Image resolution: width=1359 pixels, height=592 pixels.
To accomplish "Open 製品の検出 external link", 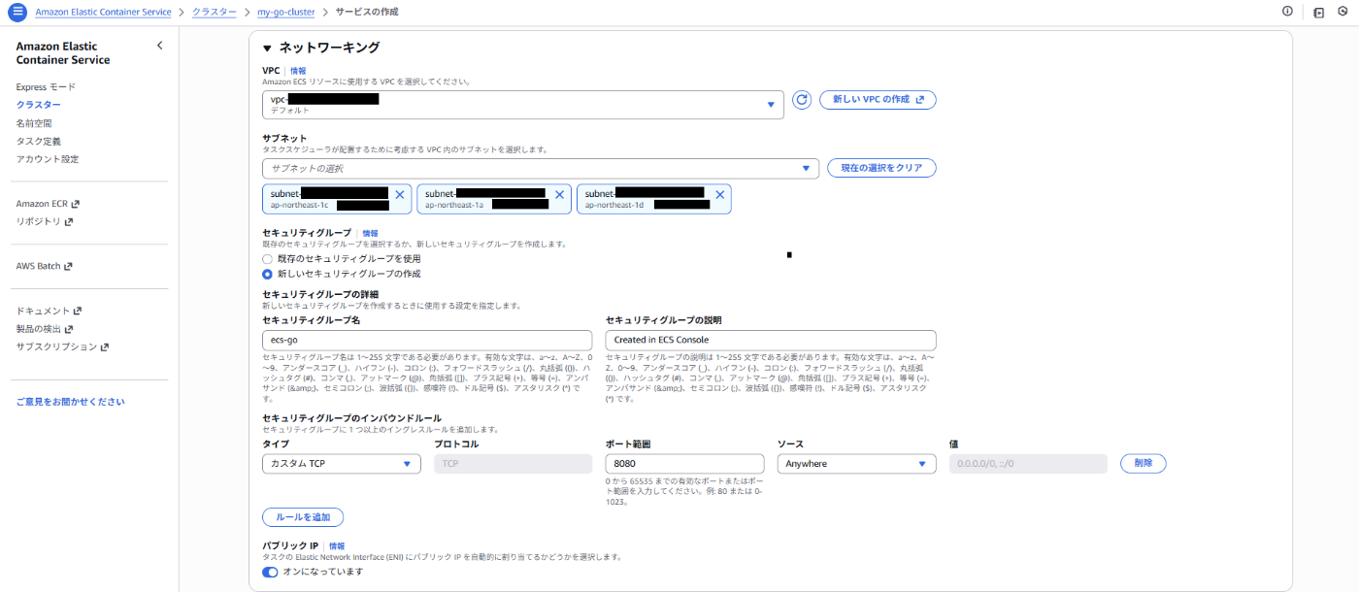I will pos(45,329).
